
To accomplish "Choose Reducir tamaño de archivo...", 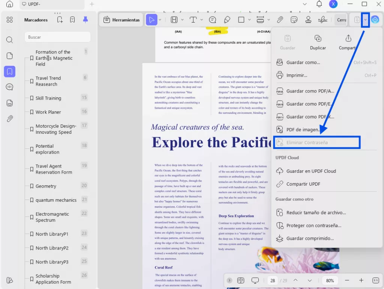I will tap(327, 213).
